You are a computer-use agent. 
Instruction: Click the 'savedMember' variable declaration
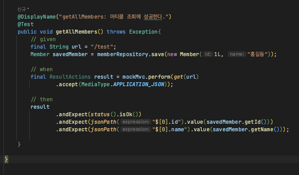[70, 54]
